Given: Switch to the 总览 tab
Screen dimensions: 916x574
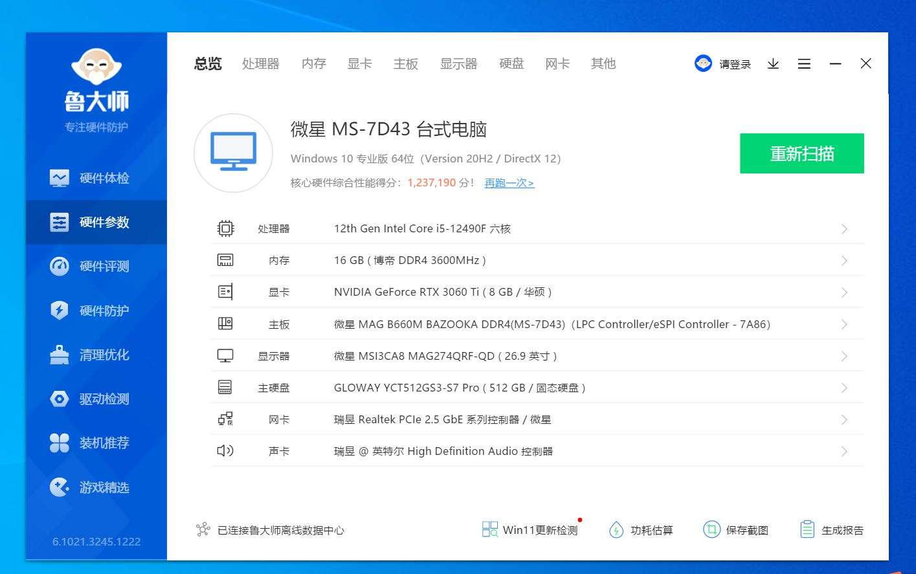Looking at the screenshot, I should click(208, 63).
